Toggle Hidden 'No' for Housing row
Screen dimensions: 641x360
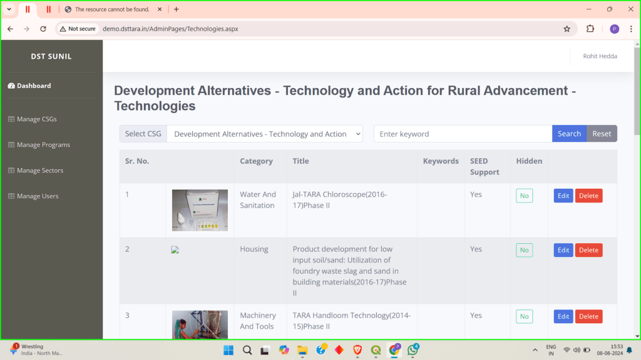coord(524,250)
